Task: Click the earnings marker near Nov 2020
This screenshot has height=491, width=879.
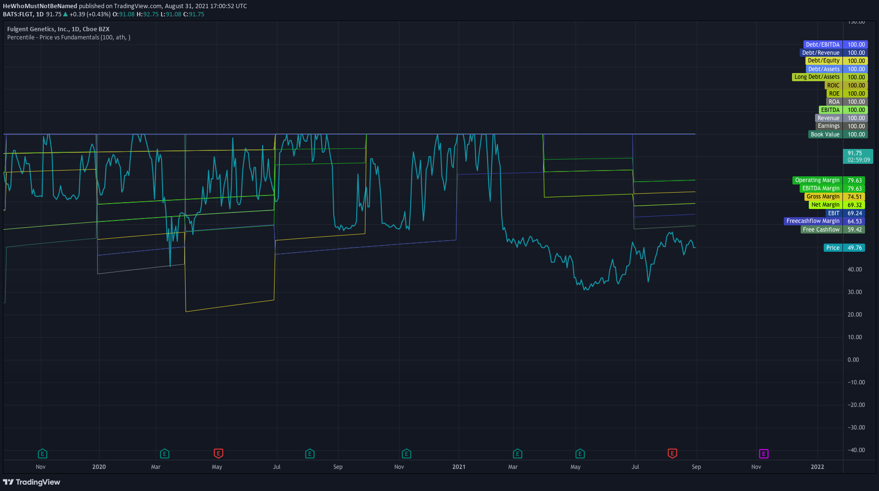Action: point(406,454)
